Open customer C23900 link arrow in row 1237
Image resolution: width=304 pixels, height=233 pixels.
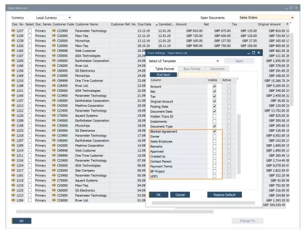click(54, 30)
